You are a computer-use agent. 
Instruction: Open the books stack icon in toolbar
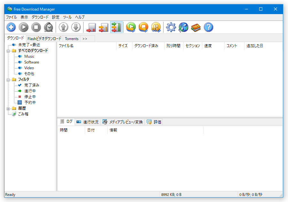196,28
